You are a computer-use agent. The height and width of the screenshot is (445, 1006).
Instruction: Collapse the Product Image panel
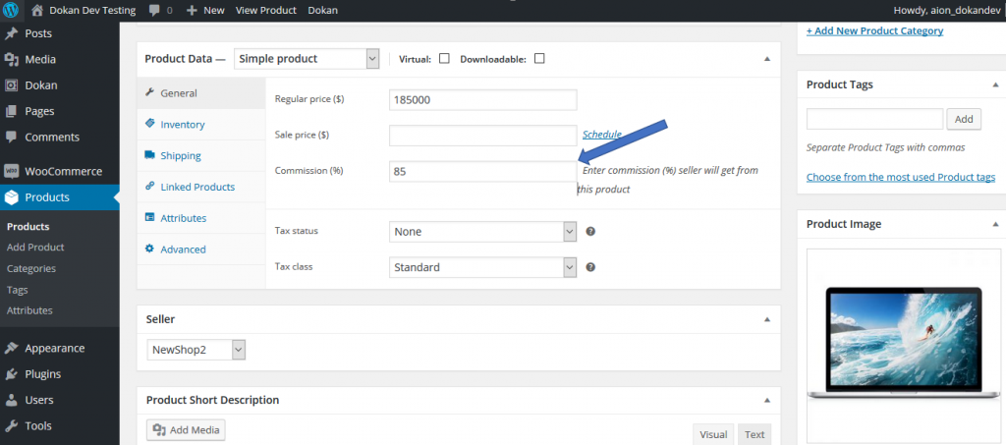tap(995, 224)
